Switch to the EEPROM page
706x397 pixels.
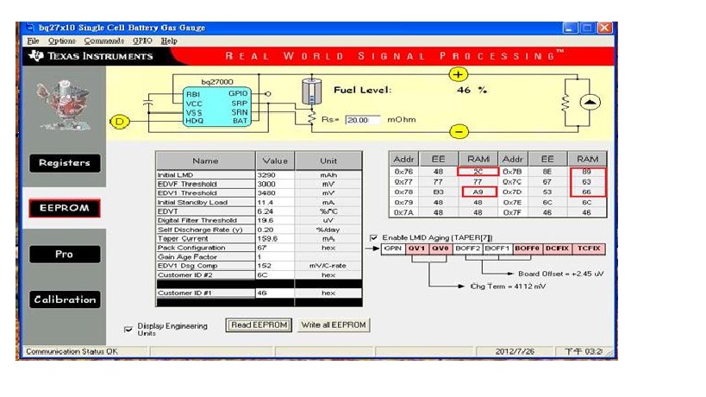click(65, 208)
